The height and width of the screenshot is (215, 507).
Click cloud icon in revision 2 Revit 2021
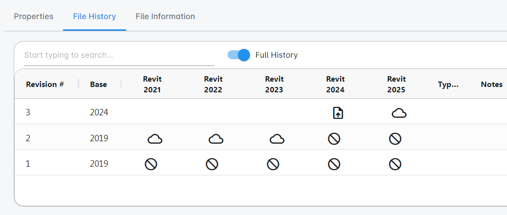coord(155,139)
